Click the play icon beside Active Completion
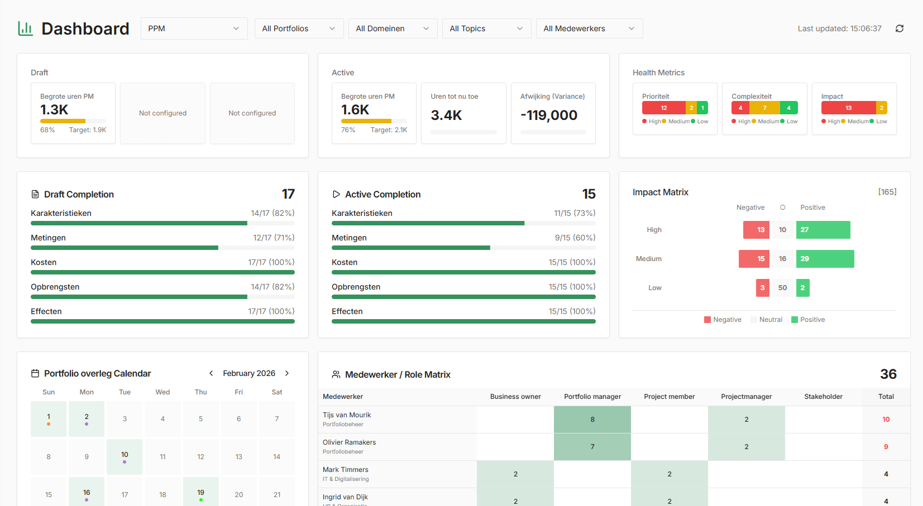 (x=336, y=194)
